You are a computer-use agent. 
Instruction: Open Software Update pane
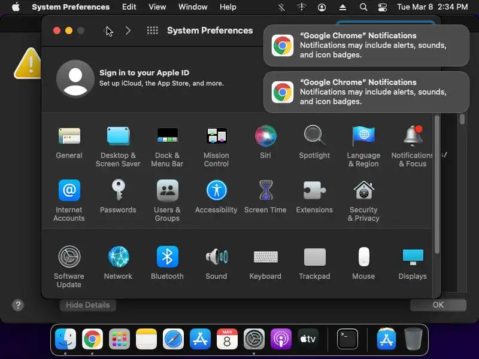point(69,267)
